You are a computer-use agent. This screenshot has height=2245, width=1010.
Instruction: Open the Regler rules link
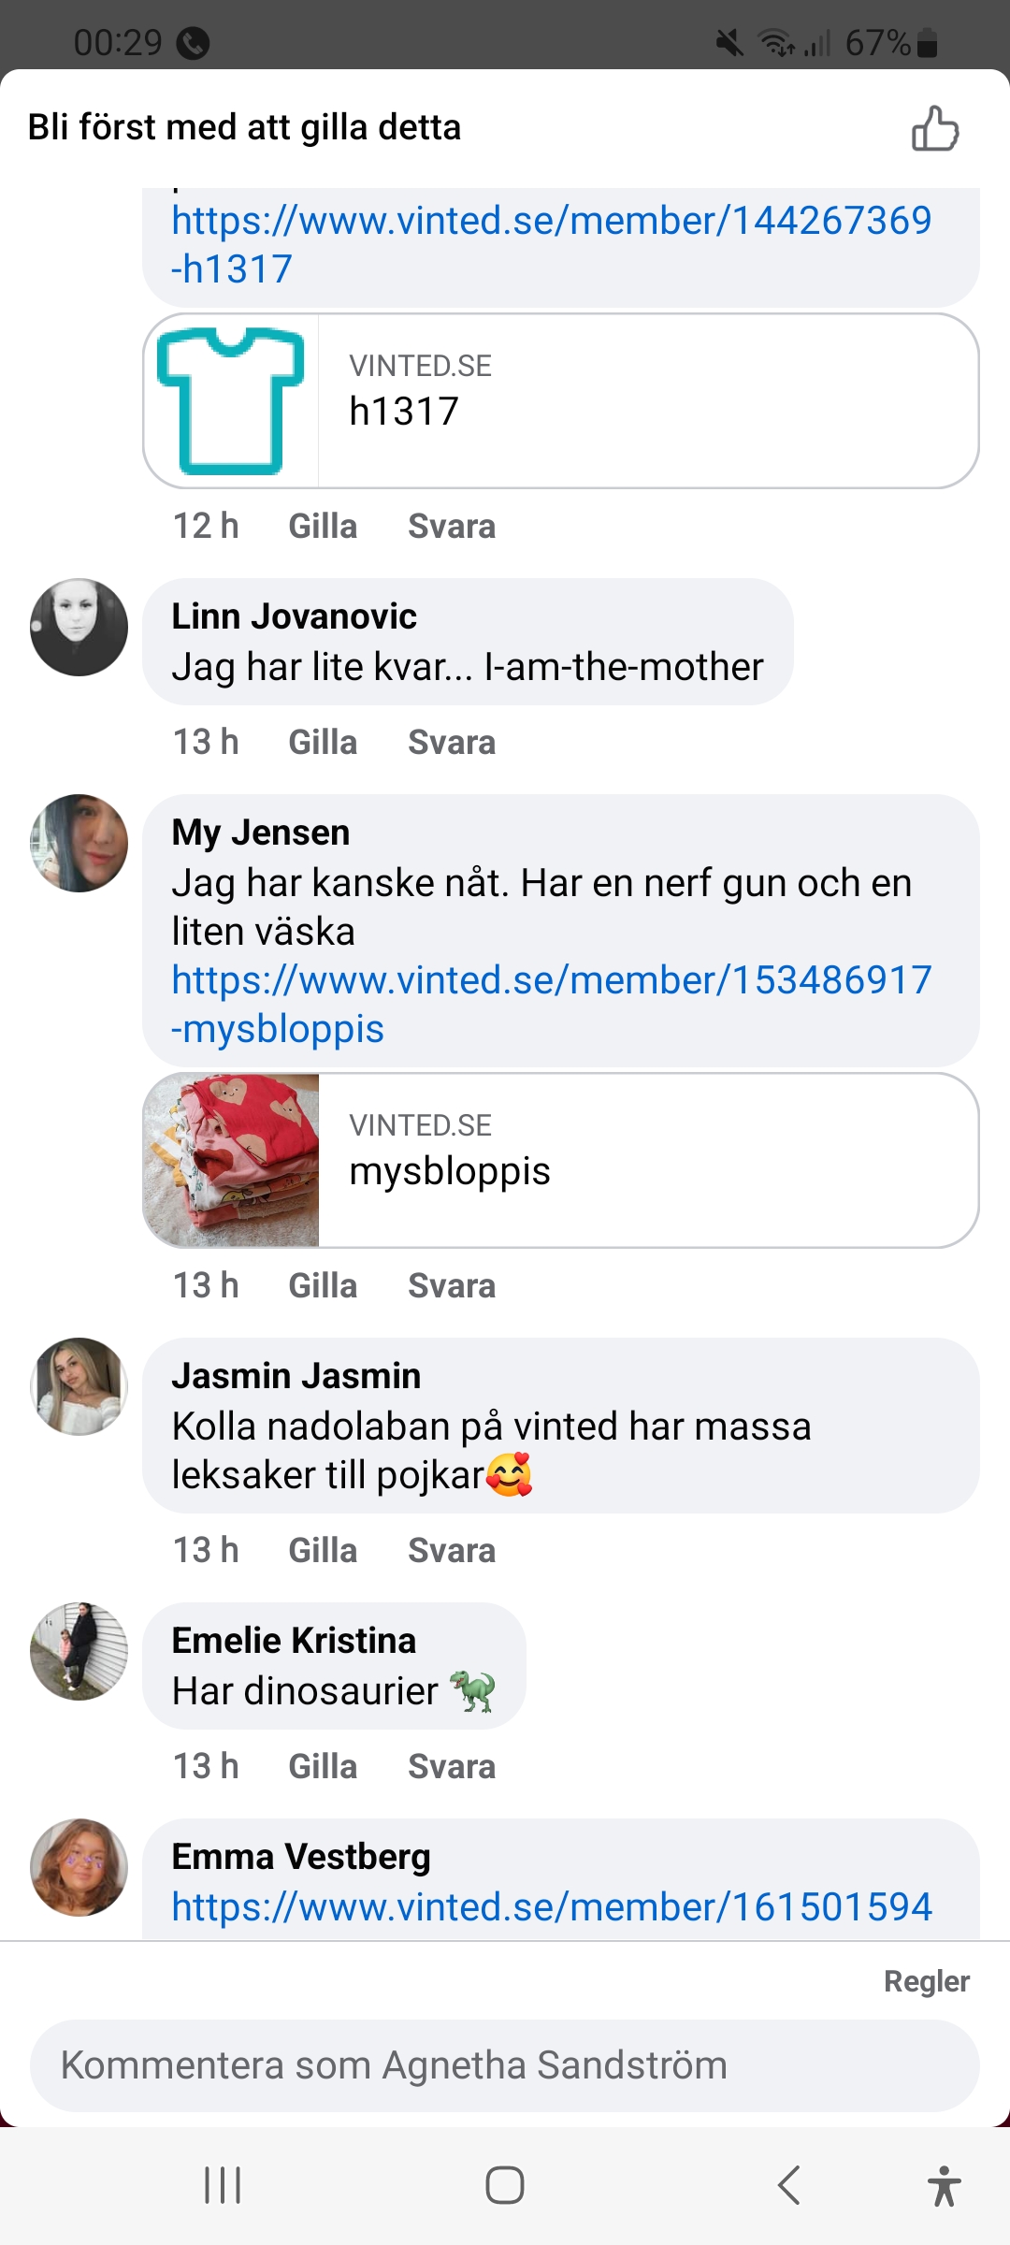point(926,1981)
